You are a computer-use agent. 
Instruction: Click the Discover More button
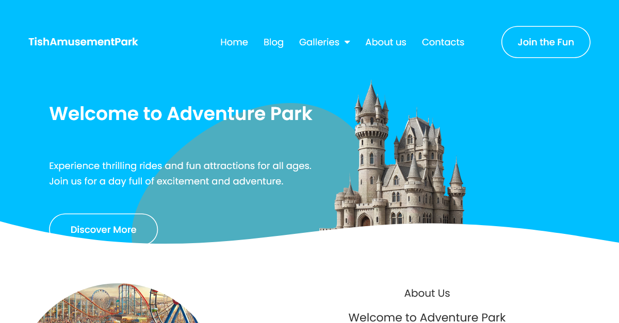tap(103, 229)
